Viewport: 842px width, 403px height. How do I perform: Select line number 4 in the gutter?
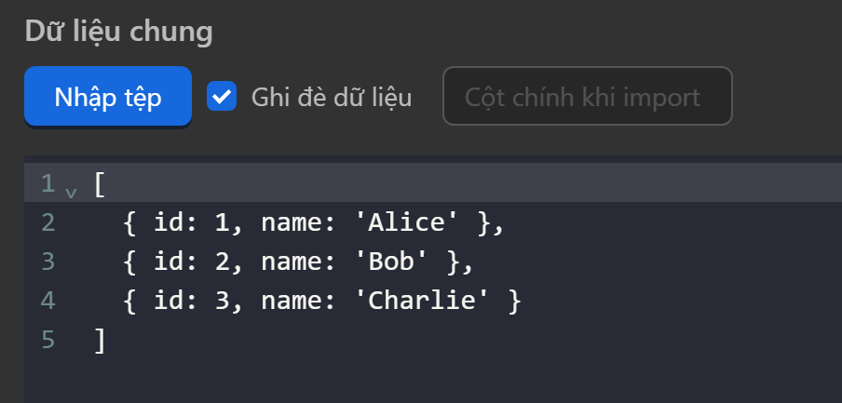coord(48,302)
